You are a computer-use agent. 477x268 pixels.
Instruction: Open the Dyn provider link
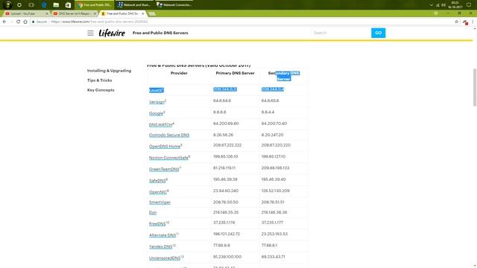pos(153,212)
